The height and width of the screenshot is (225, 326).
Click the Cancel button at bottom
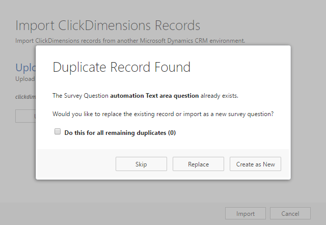(290, 214)
